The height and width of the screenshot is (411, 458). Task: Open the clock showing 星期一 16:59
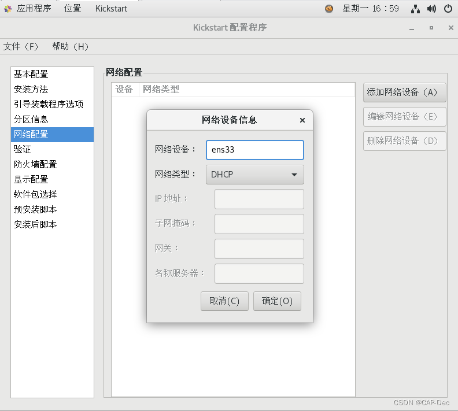click(x=370, y=9)
